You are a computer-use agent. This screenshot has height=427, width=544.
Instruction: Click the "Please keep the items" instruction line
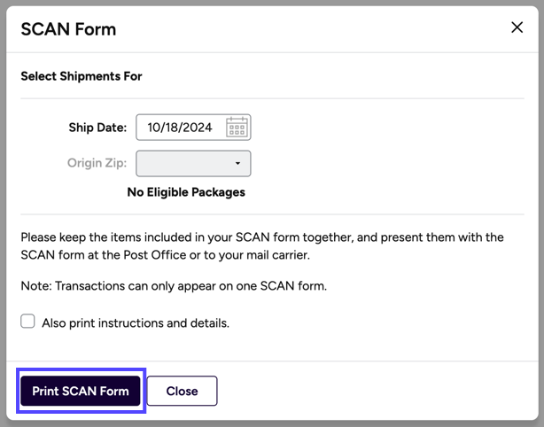coord(261,237)
